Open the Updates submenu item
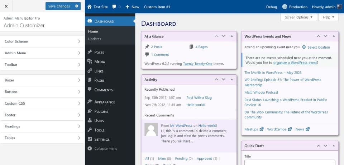 pos(95,39)
